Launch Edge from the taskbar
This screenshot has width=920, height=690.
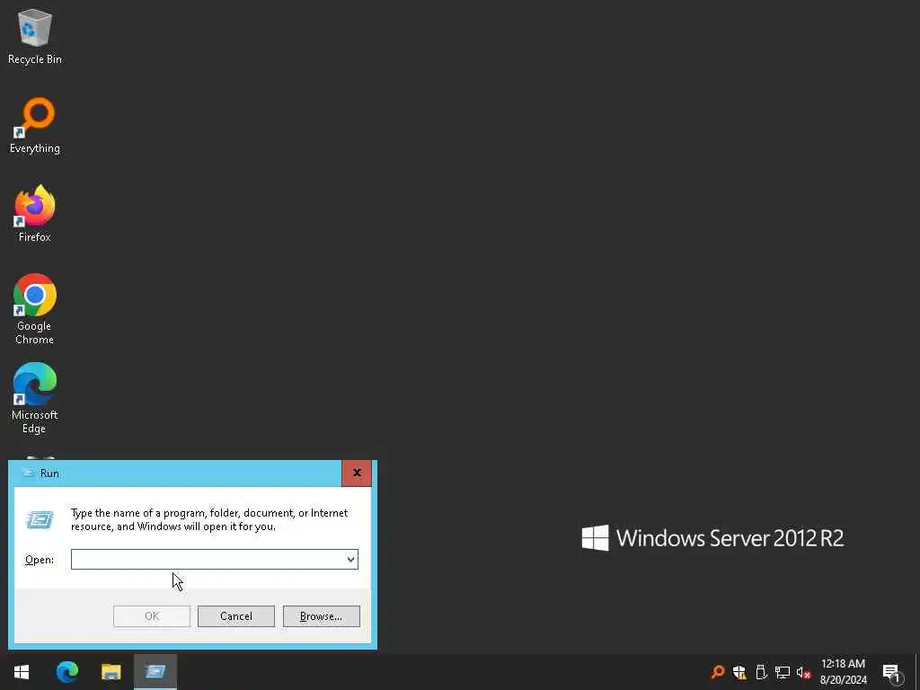click(x=66, y=672)
